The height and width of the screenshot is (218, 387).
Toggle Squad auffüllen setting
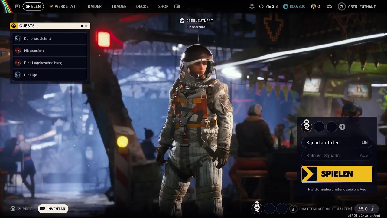coord(337,142)
